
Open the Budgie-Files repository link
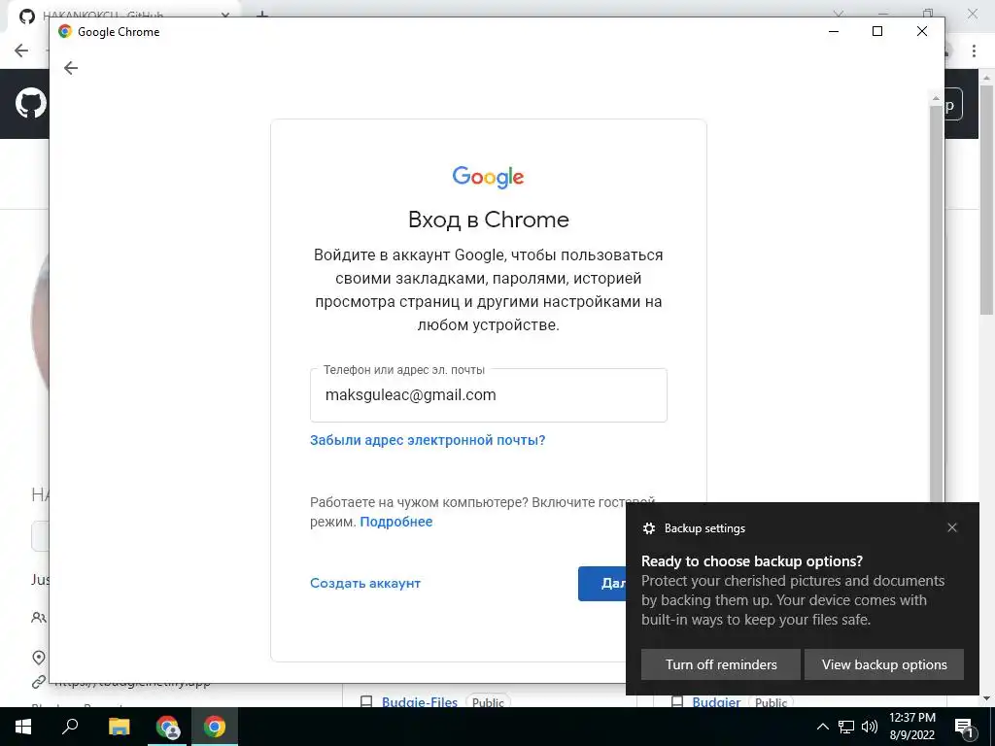(420, 702)
